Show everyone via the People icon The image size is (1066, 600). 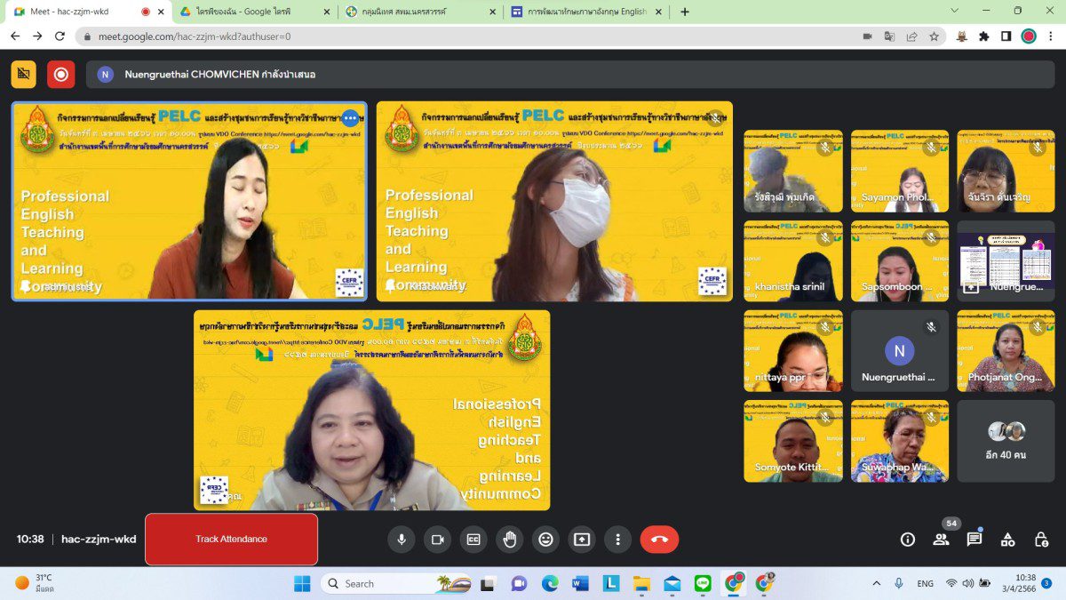point(941,539)
